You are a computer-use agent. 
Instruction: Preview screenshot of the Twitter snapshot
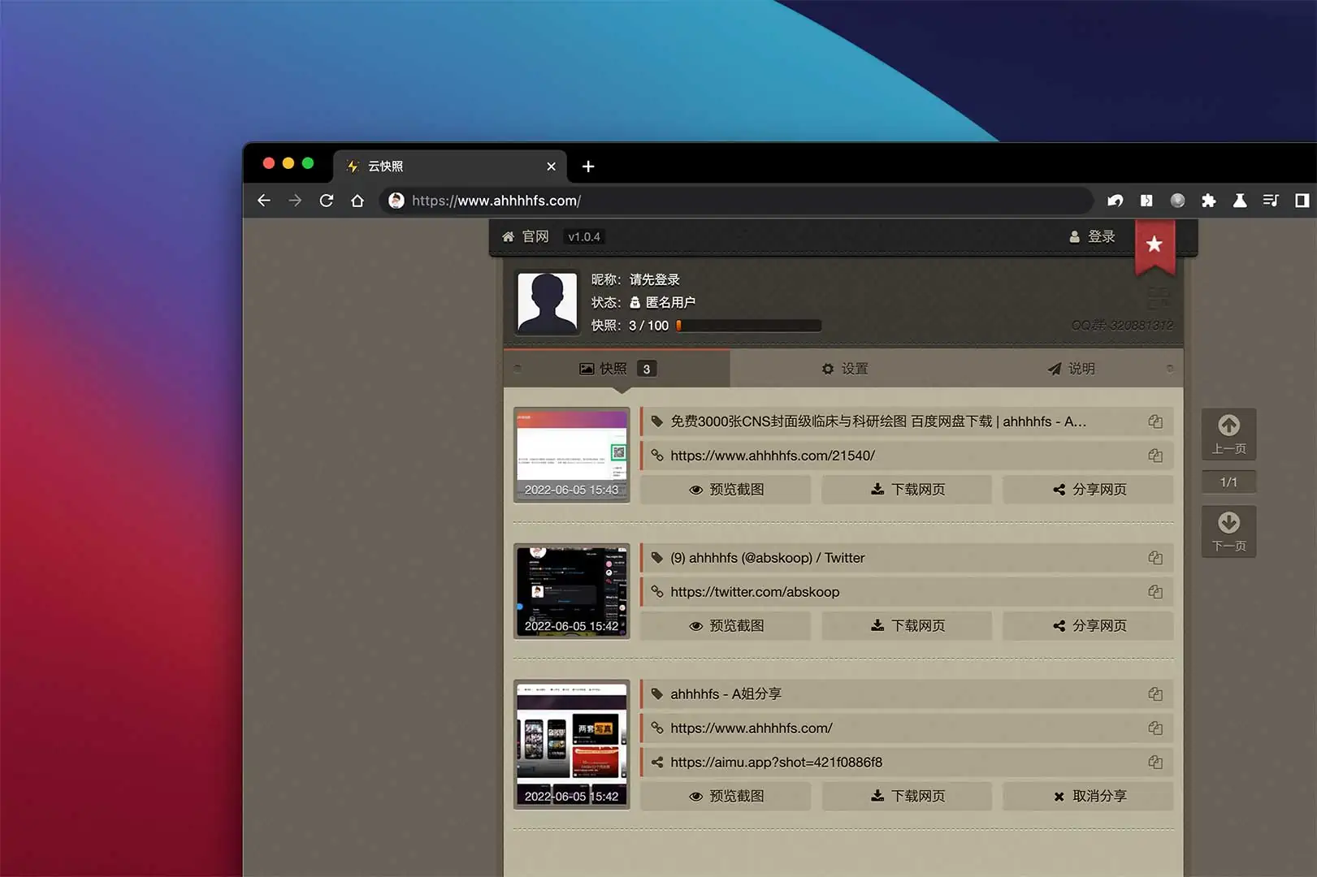point(726,626)
